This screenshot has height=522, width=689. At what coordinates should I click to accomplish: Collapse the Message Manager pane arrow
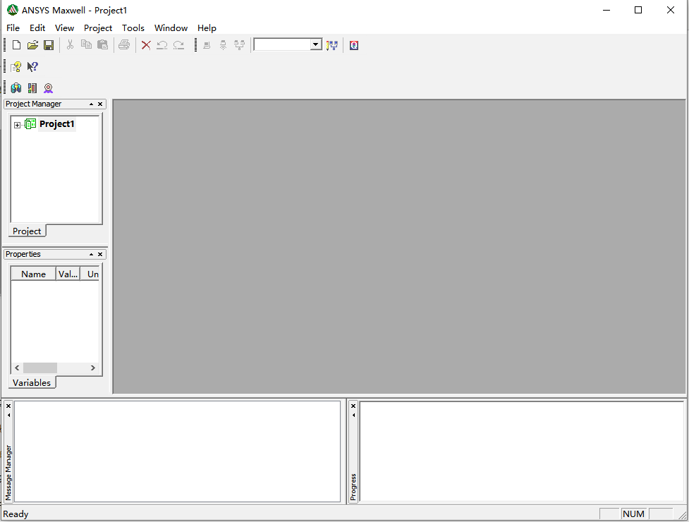click(x=8, y=415)
